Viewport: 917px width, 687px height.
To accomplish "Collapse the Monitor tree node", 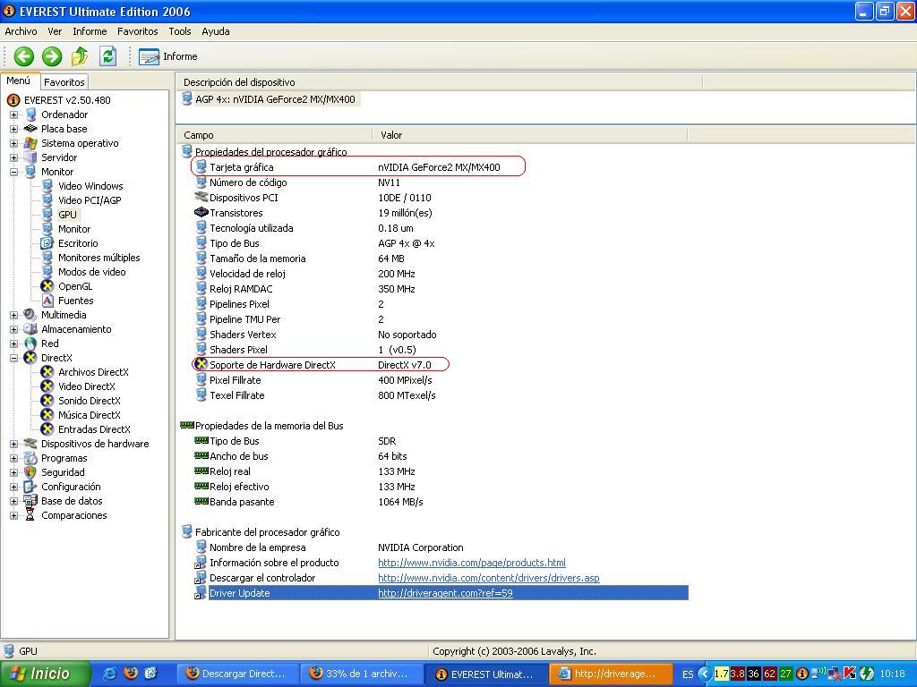I will (13, 172).
